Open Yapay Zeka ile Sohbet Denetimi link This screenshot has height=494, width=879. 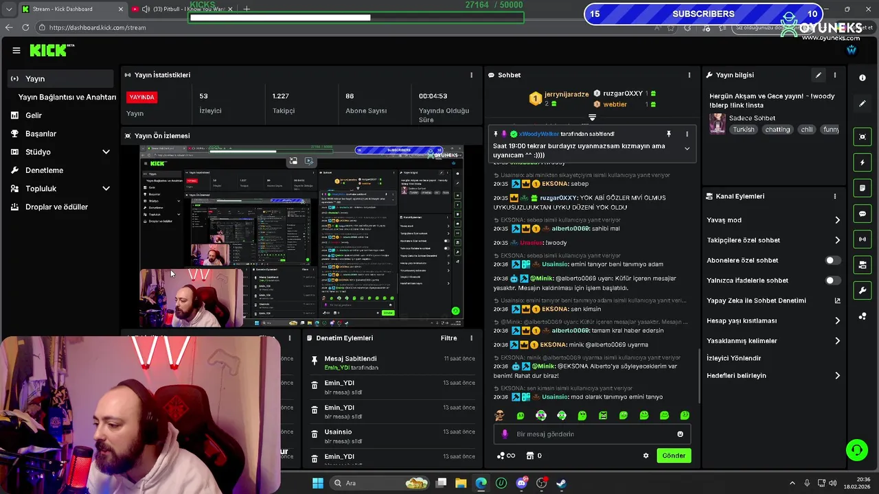point(773,301)
